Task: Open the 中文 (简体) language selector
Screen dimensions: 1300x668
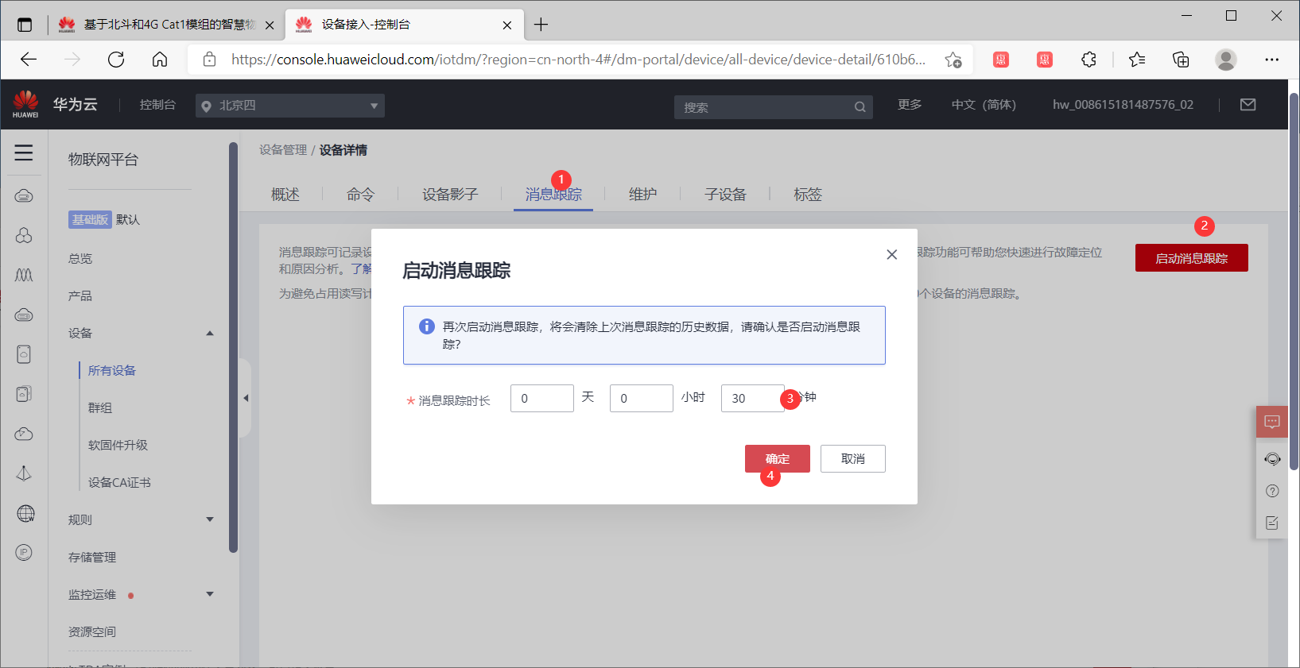Action: (984, 105)
